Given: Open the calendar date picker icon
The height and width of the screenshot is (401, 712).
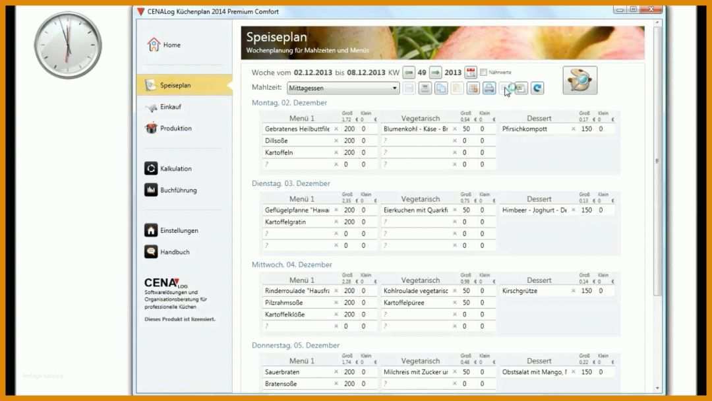Looking at the screenshot, I should 471,72.
